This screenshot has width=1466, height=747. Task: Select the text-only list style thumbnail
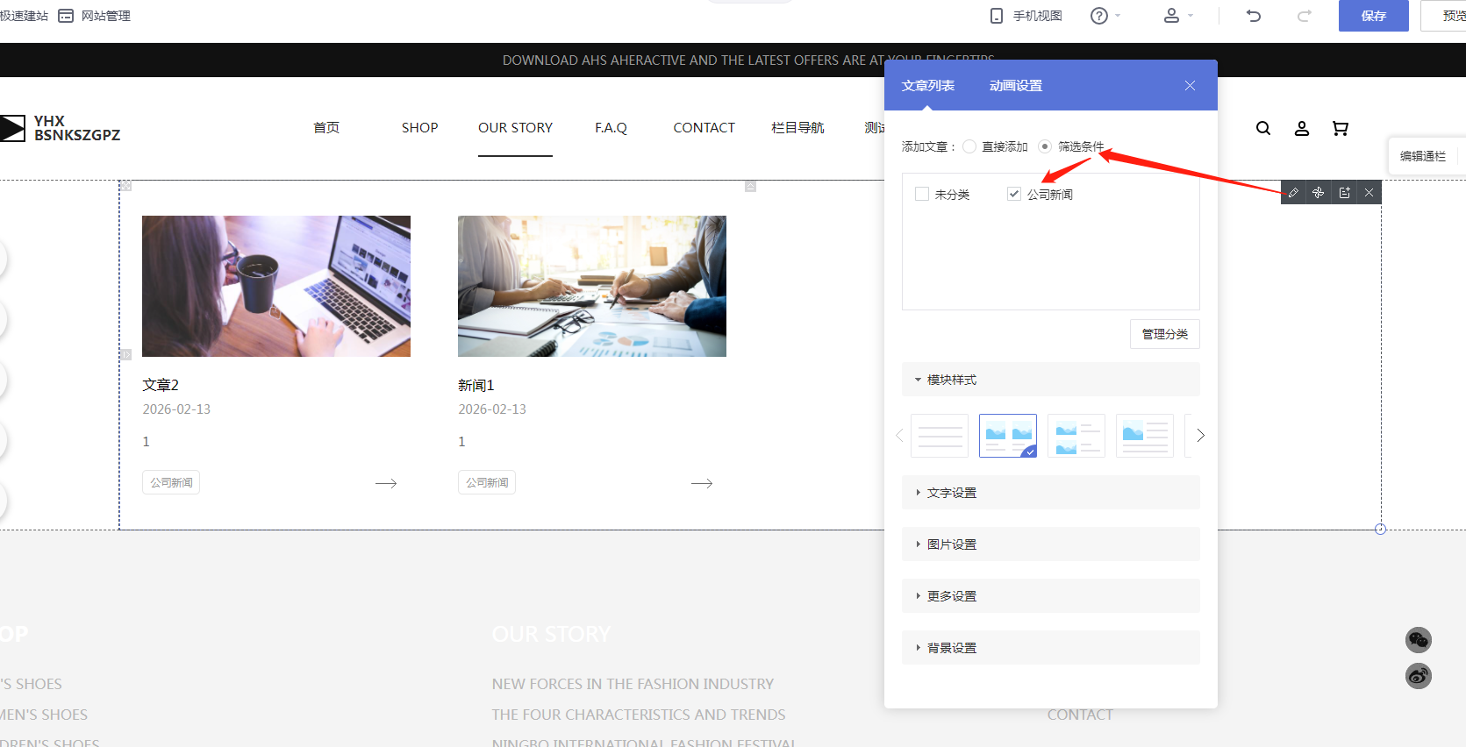coord(940,436)
